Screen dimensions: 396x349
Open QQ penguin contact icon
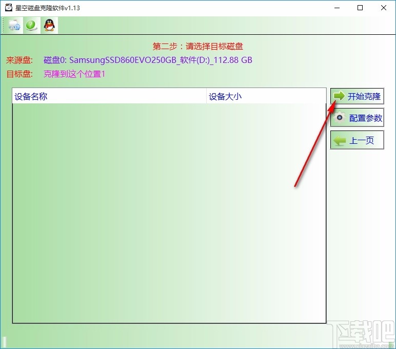(49, 25)
